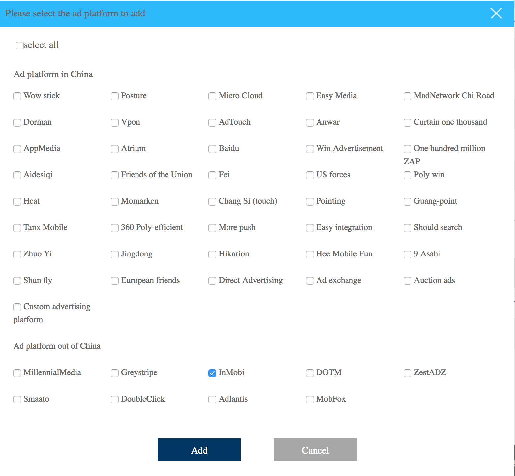This screenshot has width=515, height=476.
Task: Check the Atrium platform
Action: [115, 149]
